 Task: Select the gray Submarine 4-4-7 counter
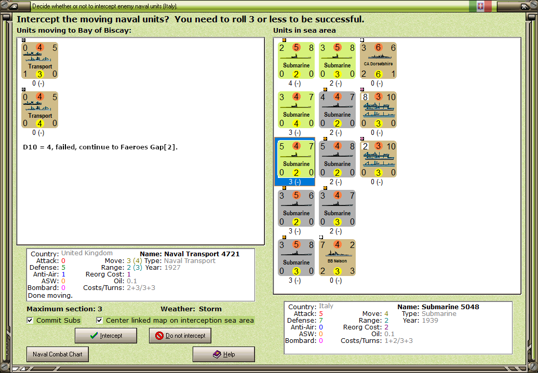point(337,109)
